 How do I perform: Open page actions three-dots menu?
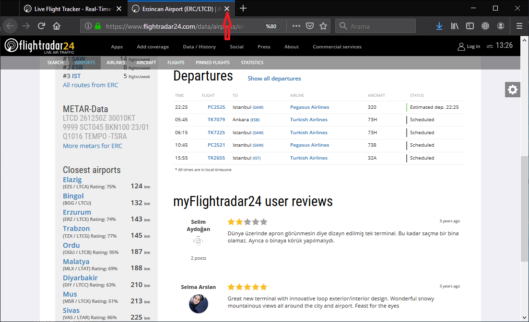click(296, 26)
